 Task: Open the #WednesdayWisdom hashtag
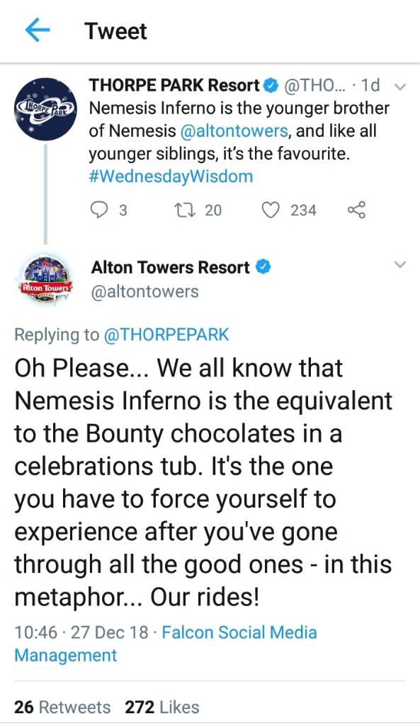pos(171,177)
